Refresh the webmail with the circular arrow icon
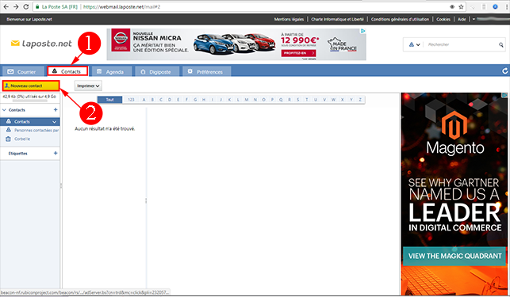Image resolution: width=510 pixels, height=297 pixels. point(504,70)
